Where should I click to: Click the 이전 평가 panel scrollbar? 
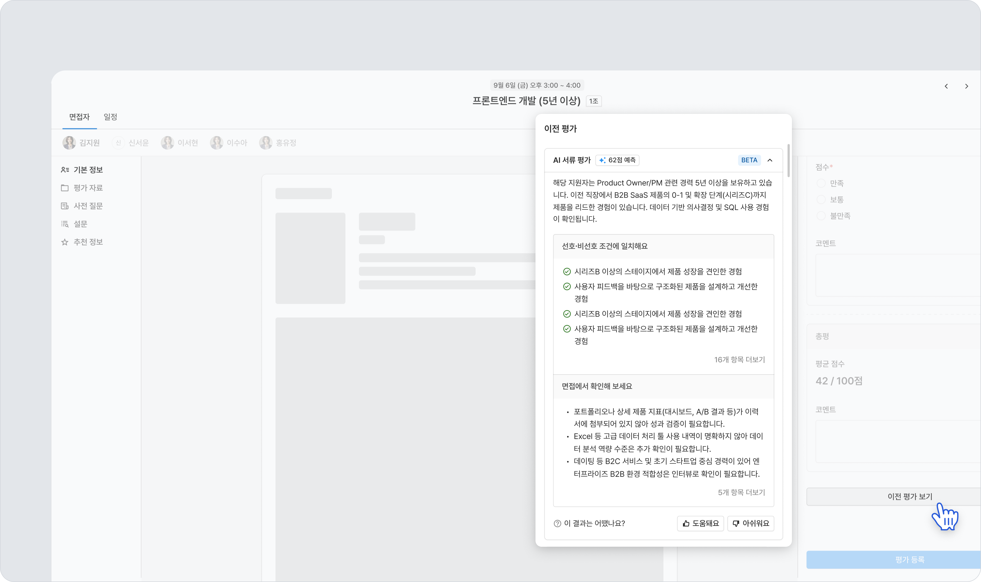[x=788, y=160]
